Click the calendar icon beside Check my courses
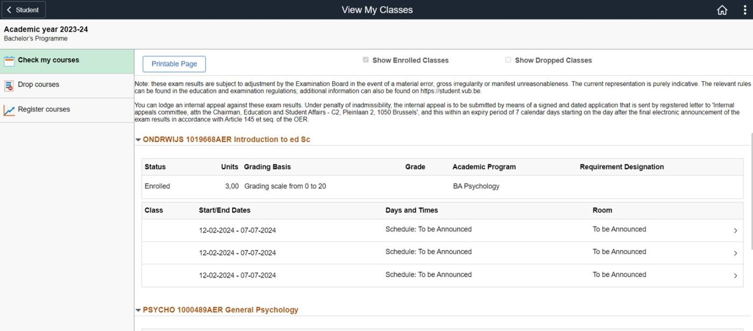This screenshot has height=331, width=753. pyautogui.click(x=10, y=60)
